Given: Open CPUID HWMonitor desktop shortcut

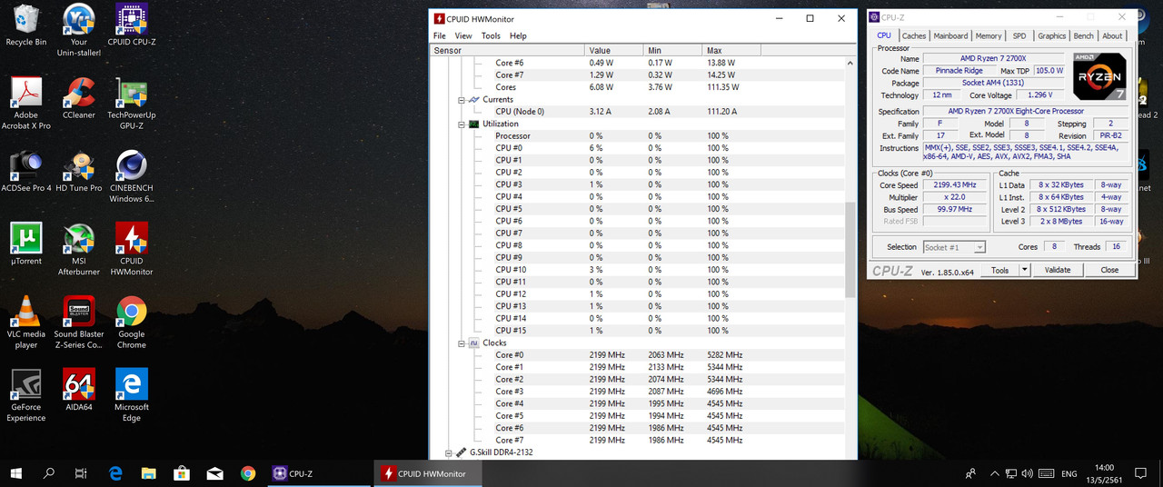Looking at the screenshot, I should tap(132, 250).
